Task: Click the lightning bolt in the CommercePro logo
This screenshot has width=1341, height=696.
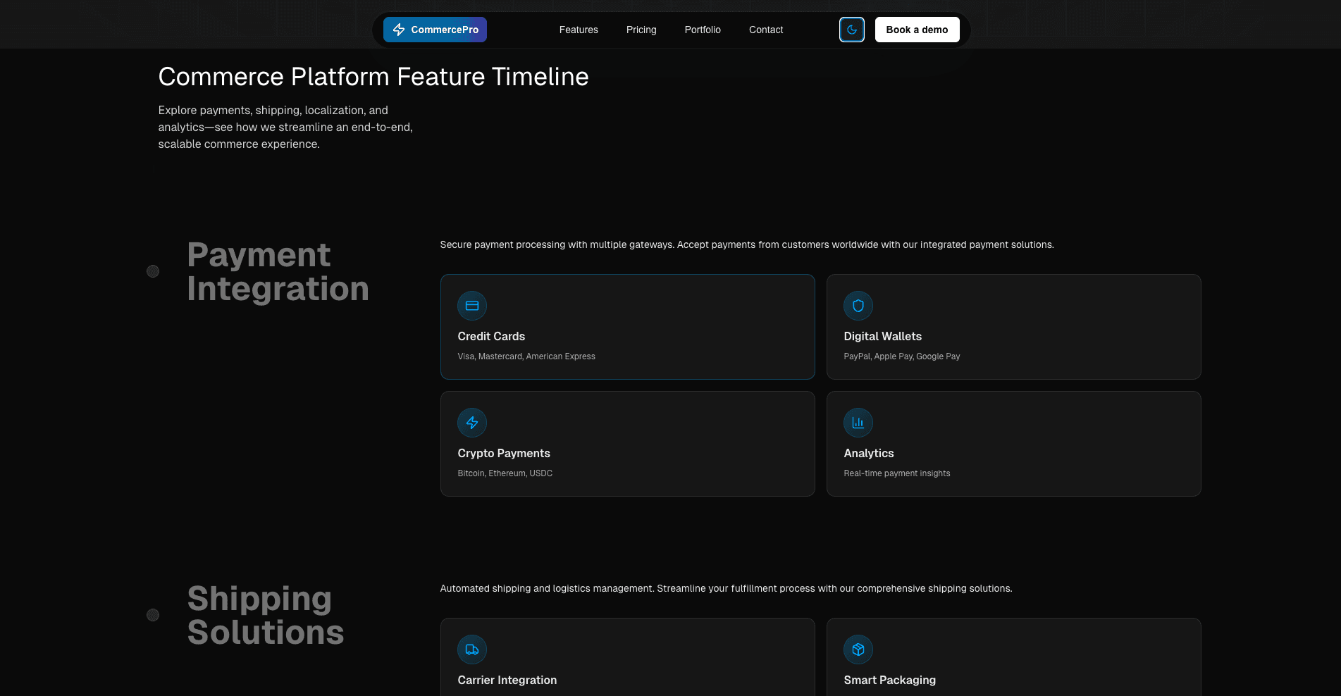Action: (399, 30)
